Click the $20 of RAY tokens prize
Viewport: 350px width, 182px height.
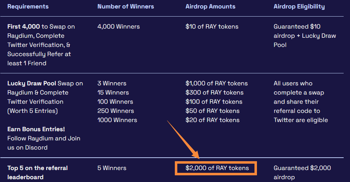pyautogui.click(x=213, y=120)
